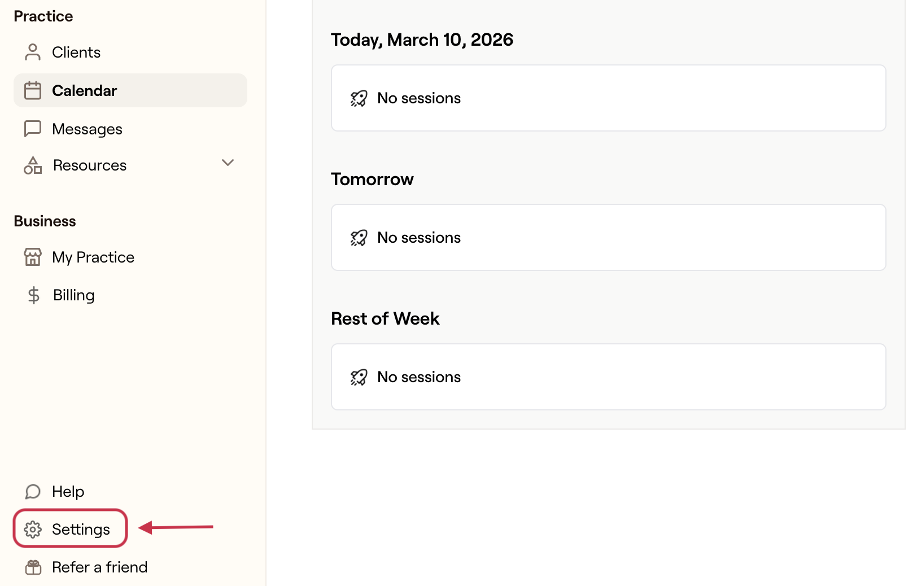Click the Help chat bubble icon

coord(33,492)
